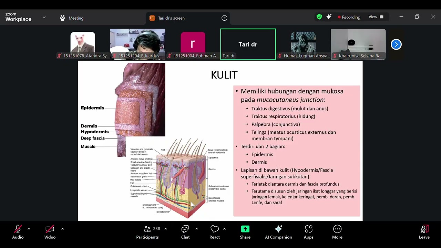
Task: Click the 238 participants count
Action: pos(157,229)
